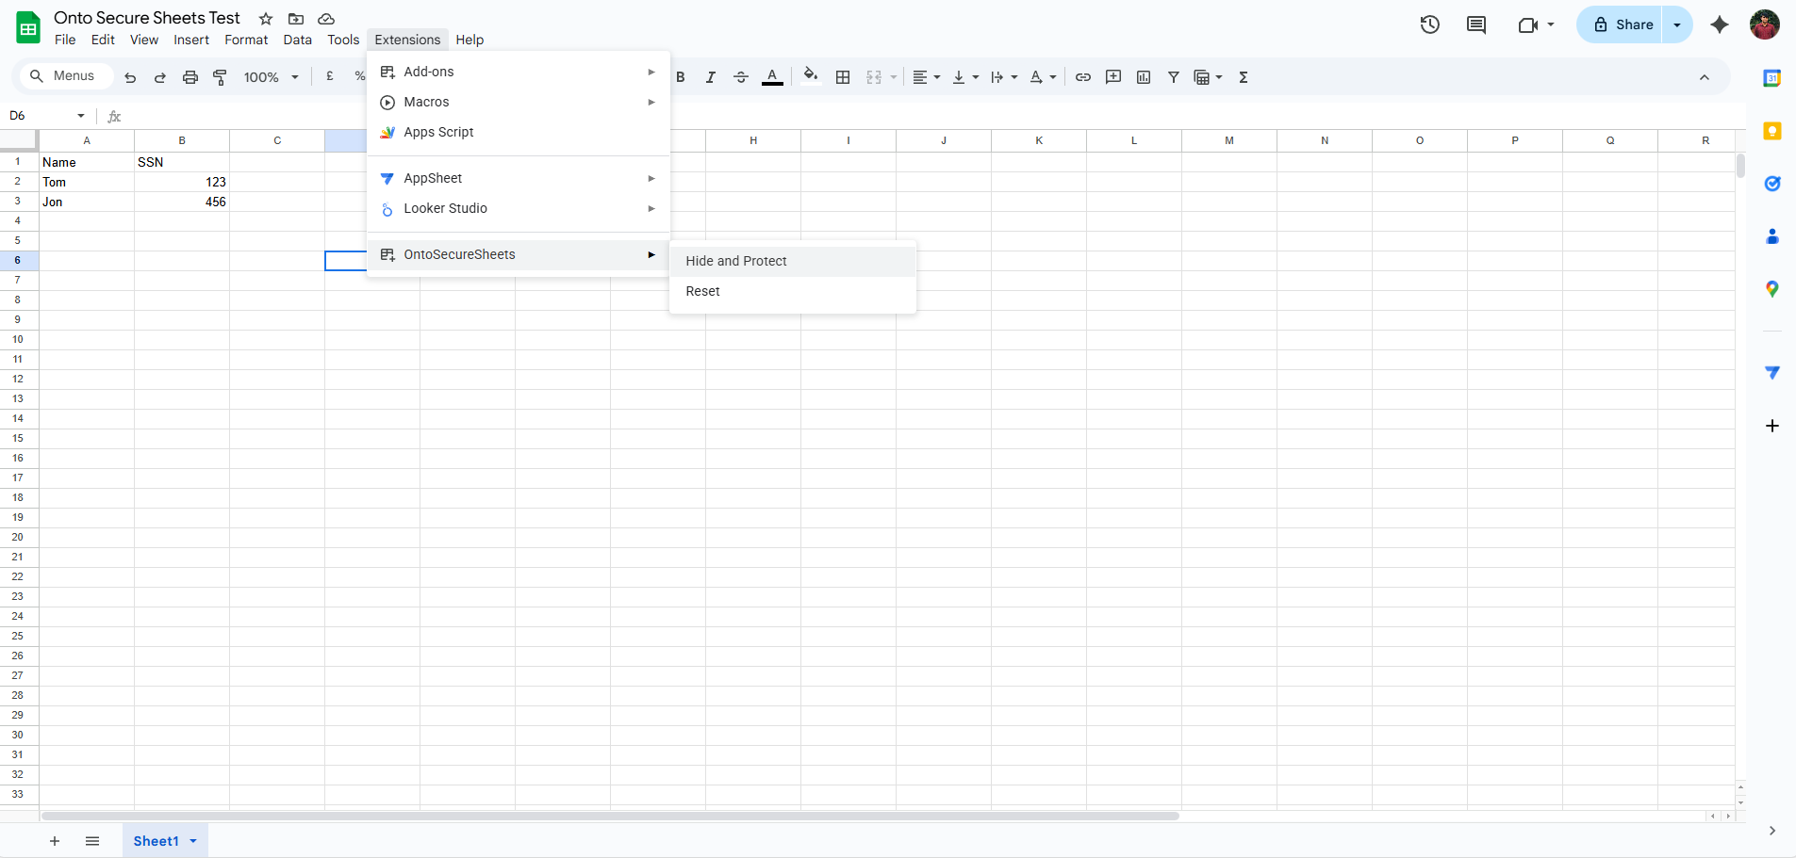This screenshot has height=858, width=1796.
Task: Click Hide and Protect menu entry
Action: point(735,261)
